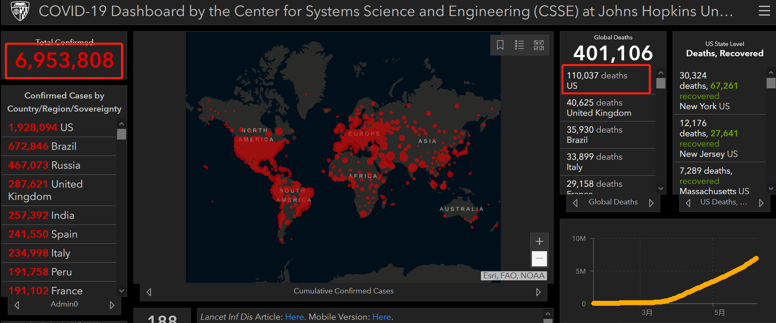
Task: Select the Admin0 tab
Action: 64,304
